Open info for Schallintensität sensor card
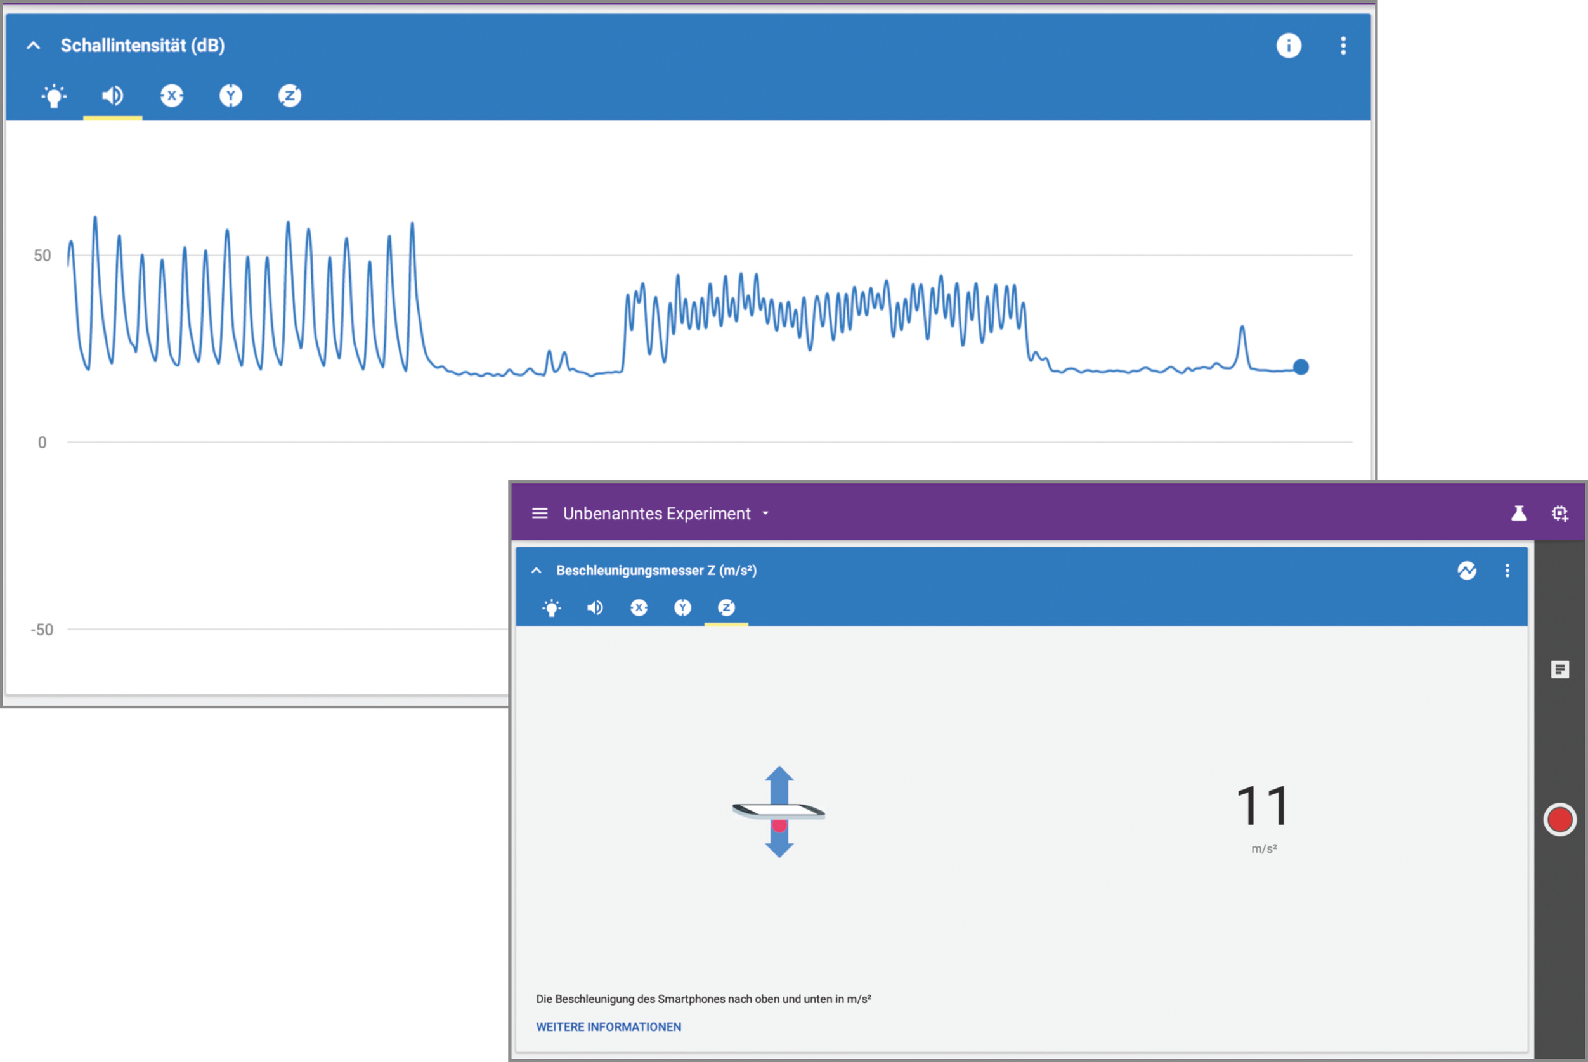This screenshot has height=1062, width=1588. coord(1288,46)
